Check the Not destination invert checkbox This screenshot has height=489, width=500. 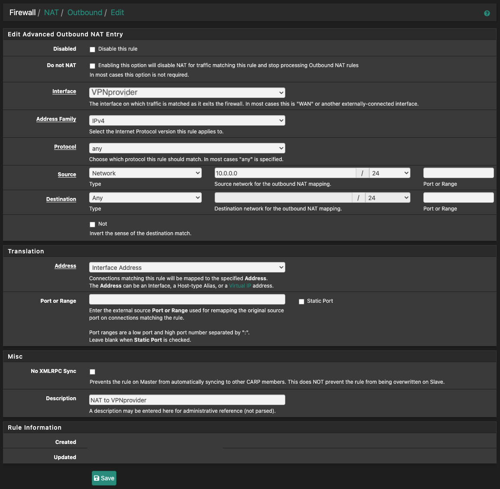coord(92,224)
